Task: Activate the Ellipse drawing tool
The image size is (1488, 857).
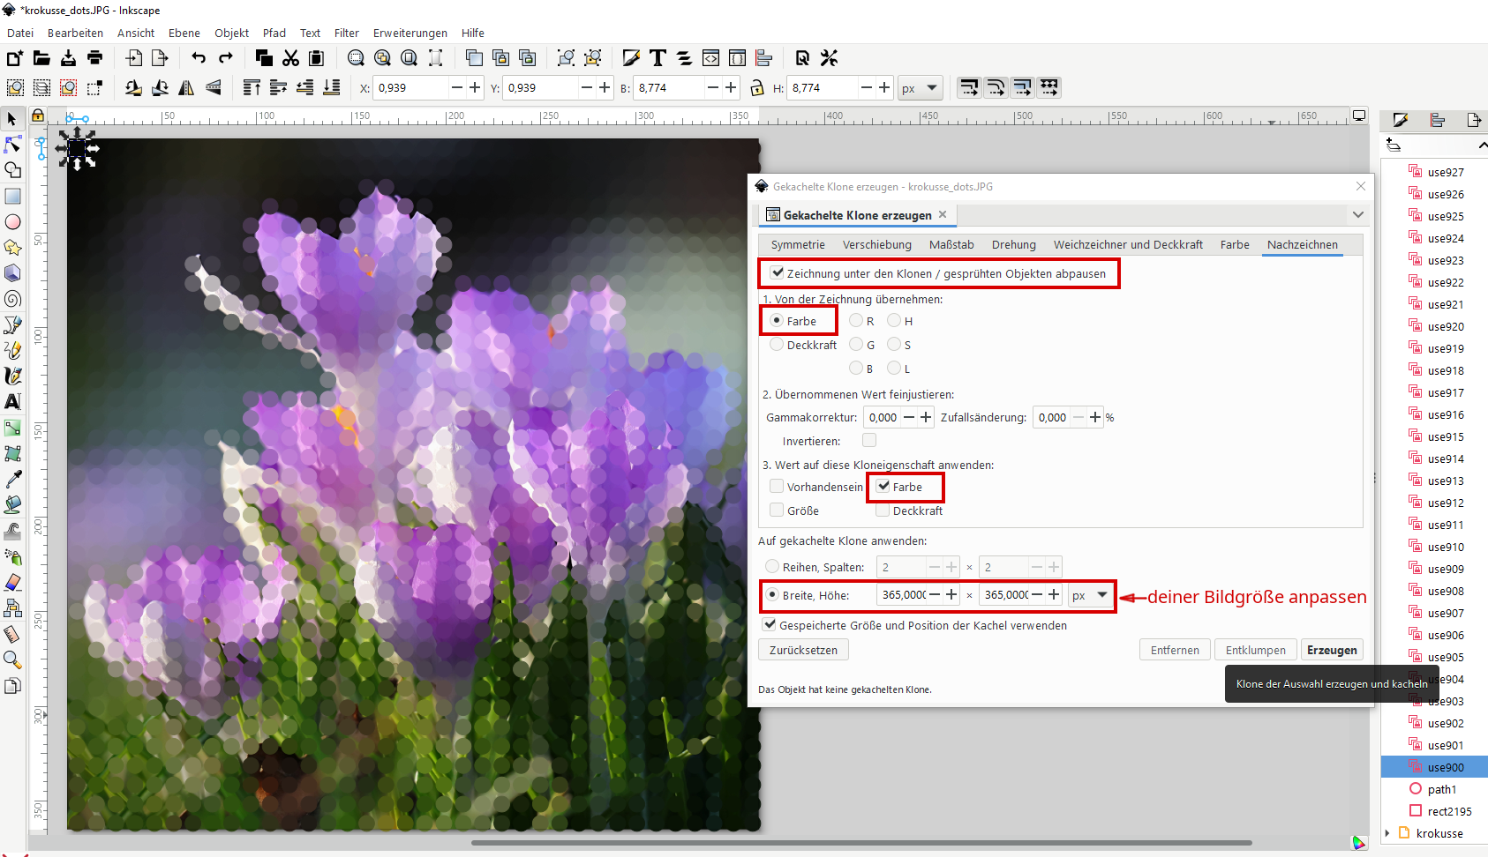Action: [x=12, y=222]
